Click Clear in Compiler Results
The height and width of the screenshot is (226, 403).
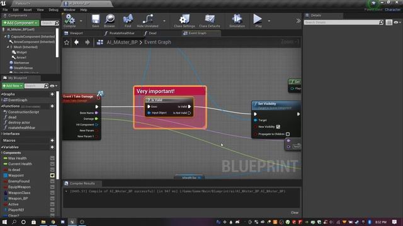pyautogui.click(x=295, y=212)
